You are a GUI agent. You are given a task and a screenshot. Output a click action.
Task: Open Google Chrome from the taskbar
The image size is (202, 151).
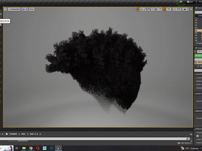pos(31,148)
